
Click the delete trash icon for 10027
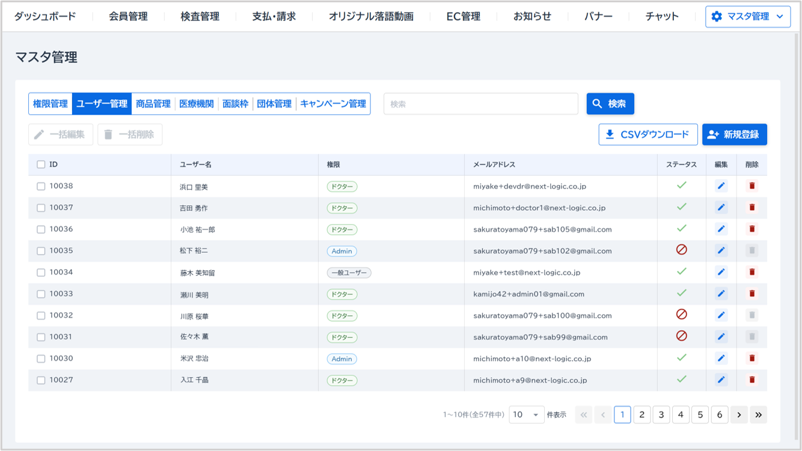pyautogui.click(x=751, y=380)
